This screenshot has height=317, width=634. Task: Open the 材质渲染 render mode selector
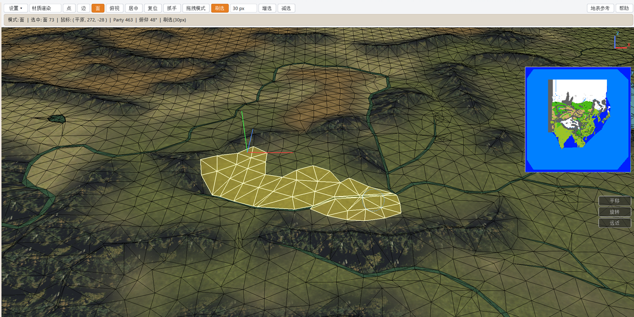45,8
